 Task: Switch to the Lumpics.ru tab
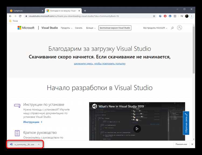tap(26, 11)
